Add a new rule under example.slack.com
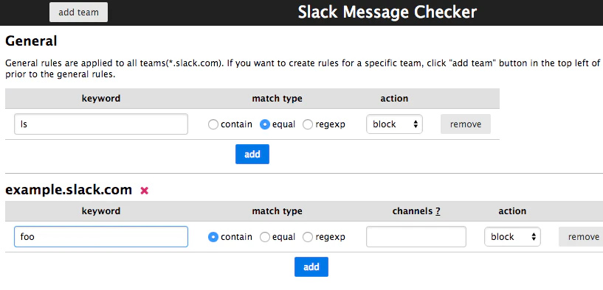603x290 pixels. 311,267
